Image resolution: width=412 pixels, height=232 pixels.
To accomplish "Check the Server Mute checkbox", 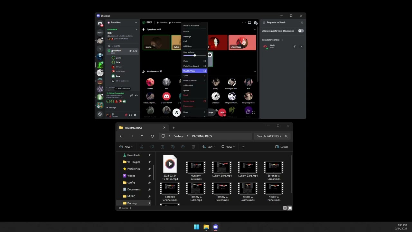I will pyautogui.click(x=205, y=101).
